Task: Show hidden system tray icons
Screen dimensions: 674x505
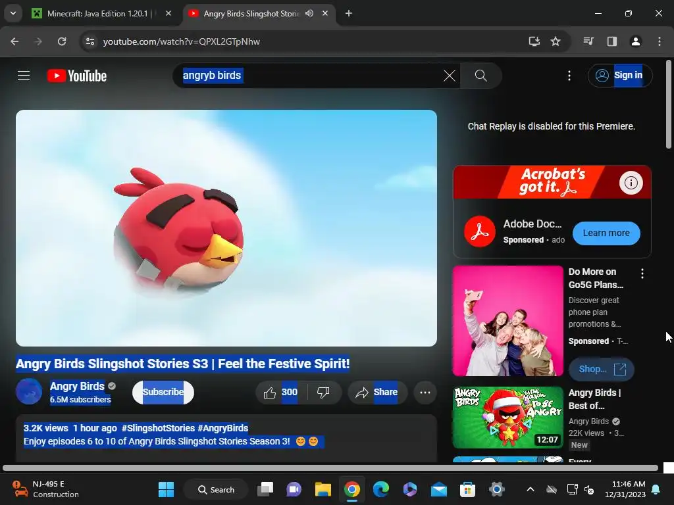Action: click(531, 489)
